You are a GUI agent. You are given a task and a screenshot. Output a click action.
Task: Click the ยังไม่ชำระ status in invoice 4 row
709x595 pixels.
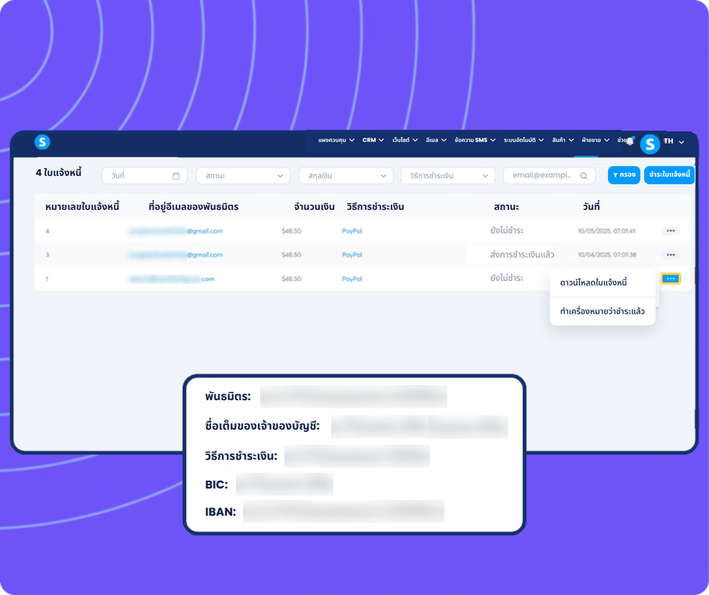[507, 230]
